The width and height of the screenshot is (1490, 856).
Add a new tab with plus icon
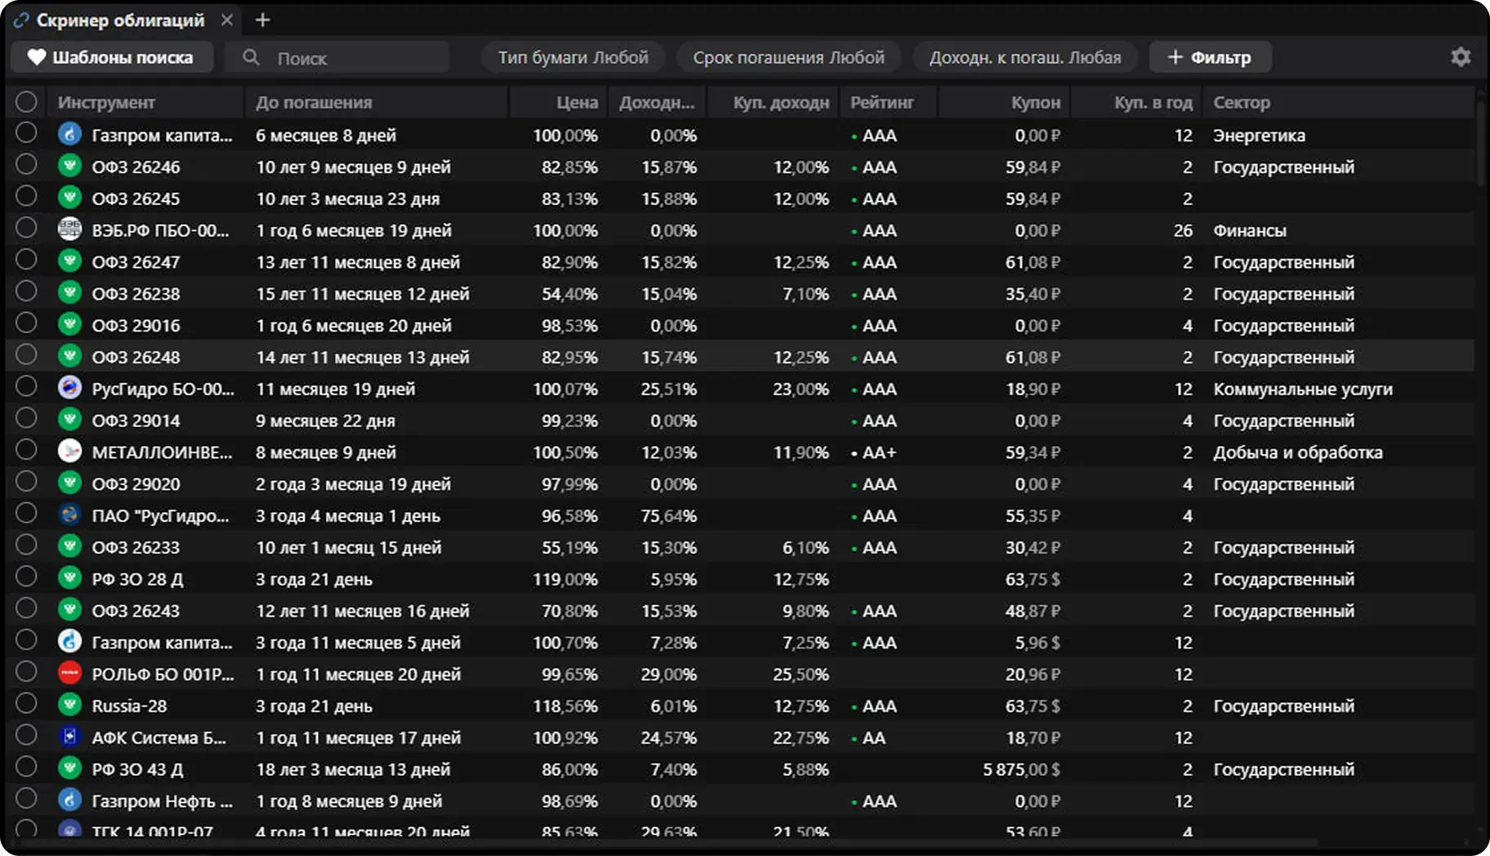[x=262, y=20]
